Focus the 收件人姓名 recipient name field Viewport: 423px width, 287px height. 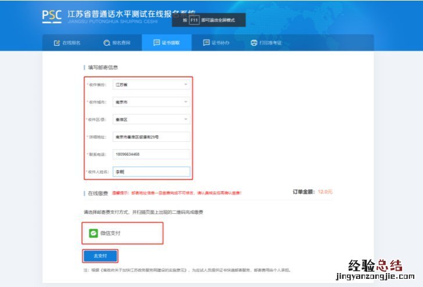pyautogui.click(x=151, y=172)
